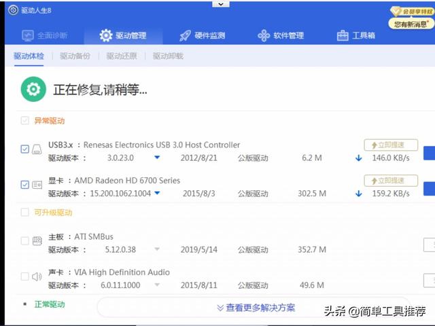Select the 驱动卸载 sub-tab
Image resolution: width=435 pixels, height=326 pixels.
tap(168, 56)
